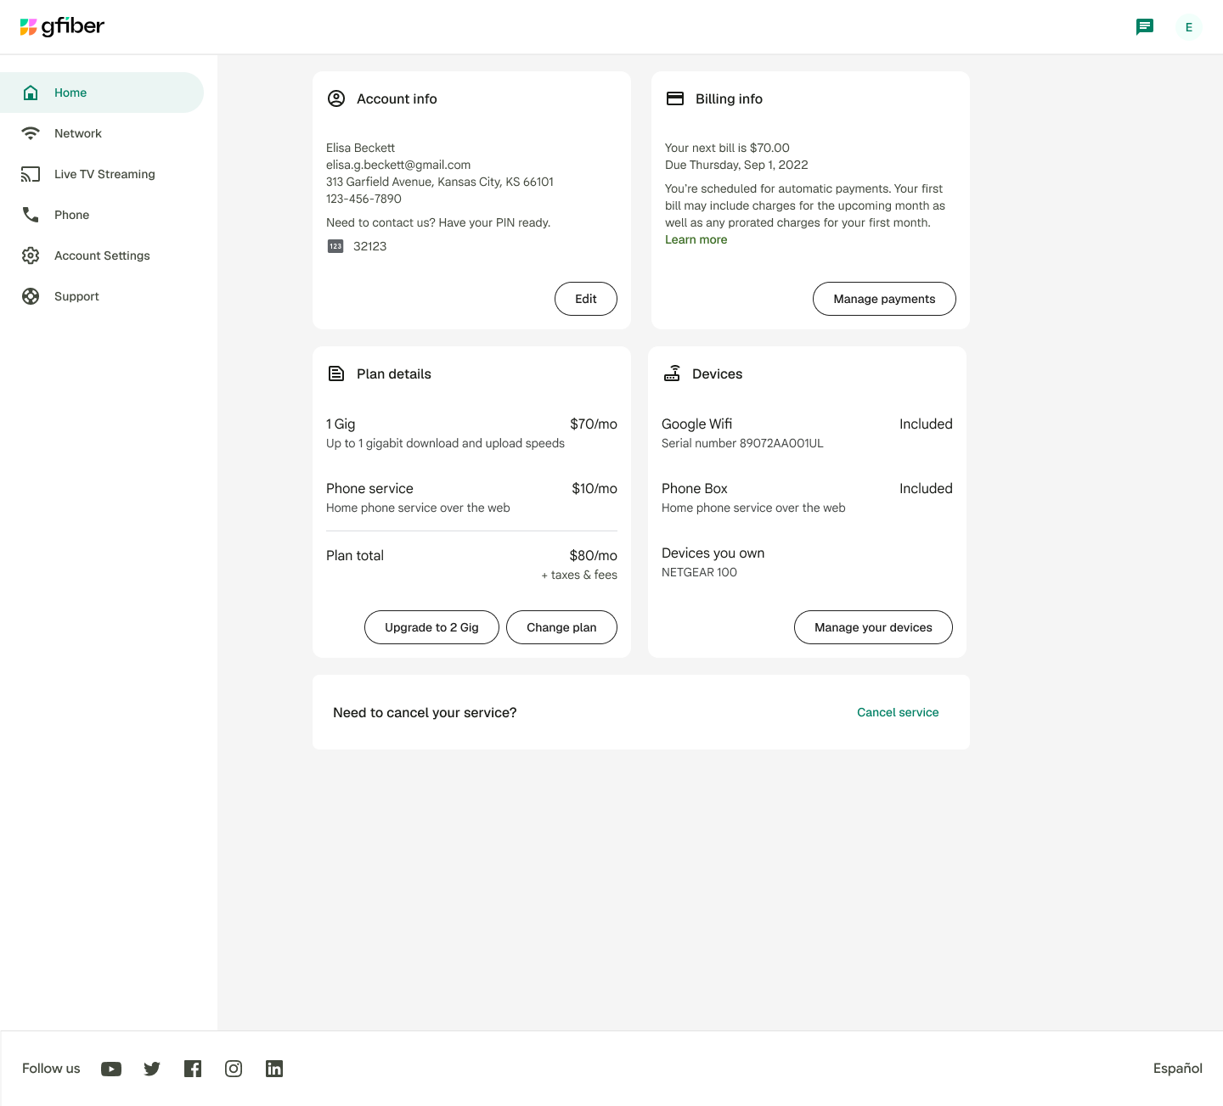This screenshot has width=1223, height=1106.
Task: Click the Plan details document icon
Action: pos(336,373)
